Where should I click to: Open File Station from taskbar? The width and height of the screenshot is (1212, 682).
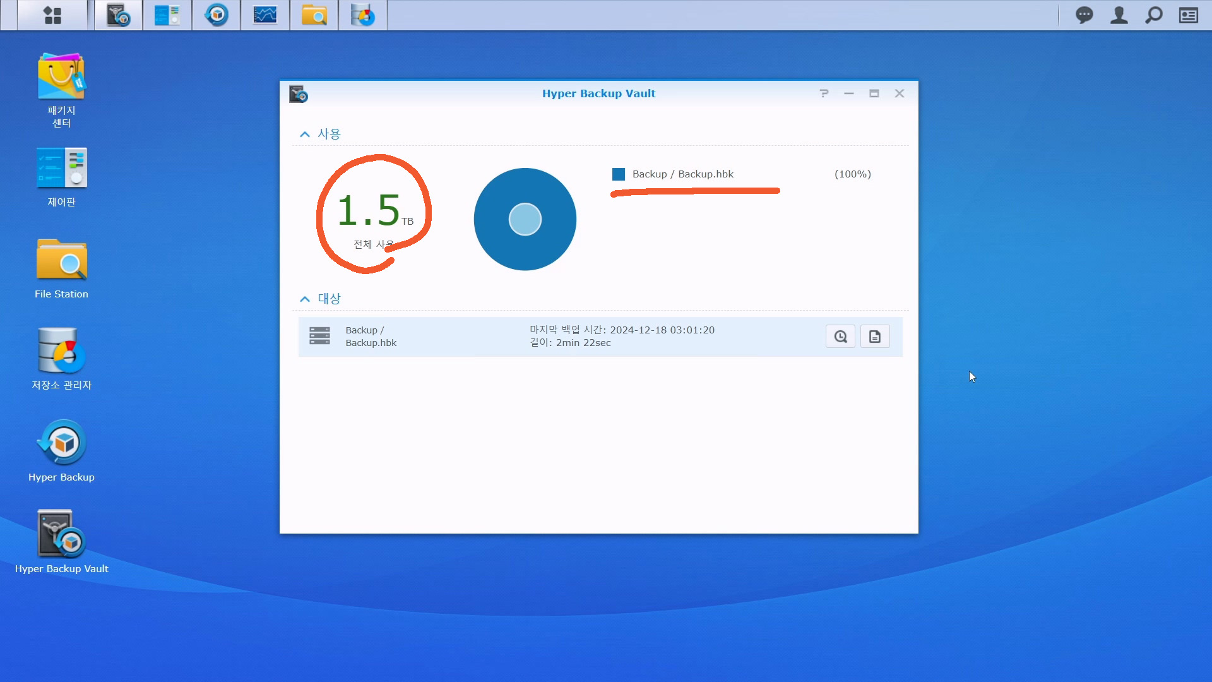click(x=314, y=15)
